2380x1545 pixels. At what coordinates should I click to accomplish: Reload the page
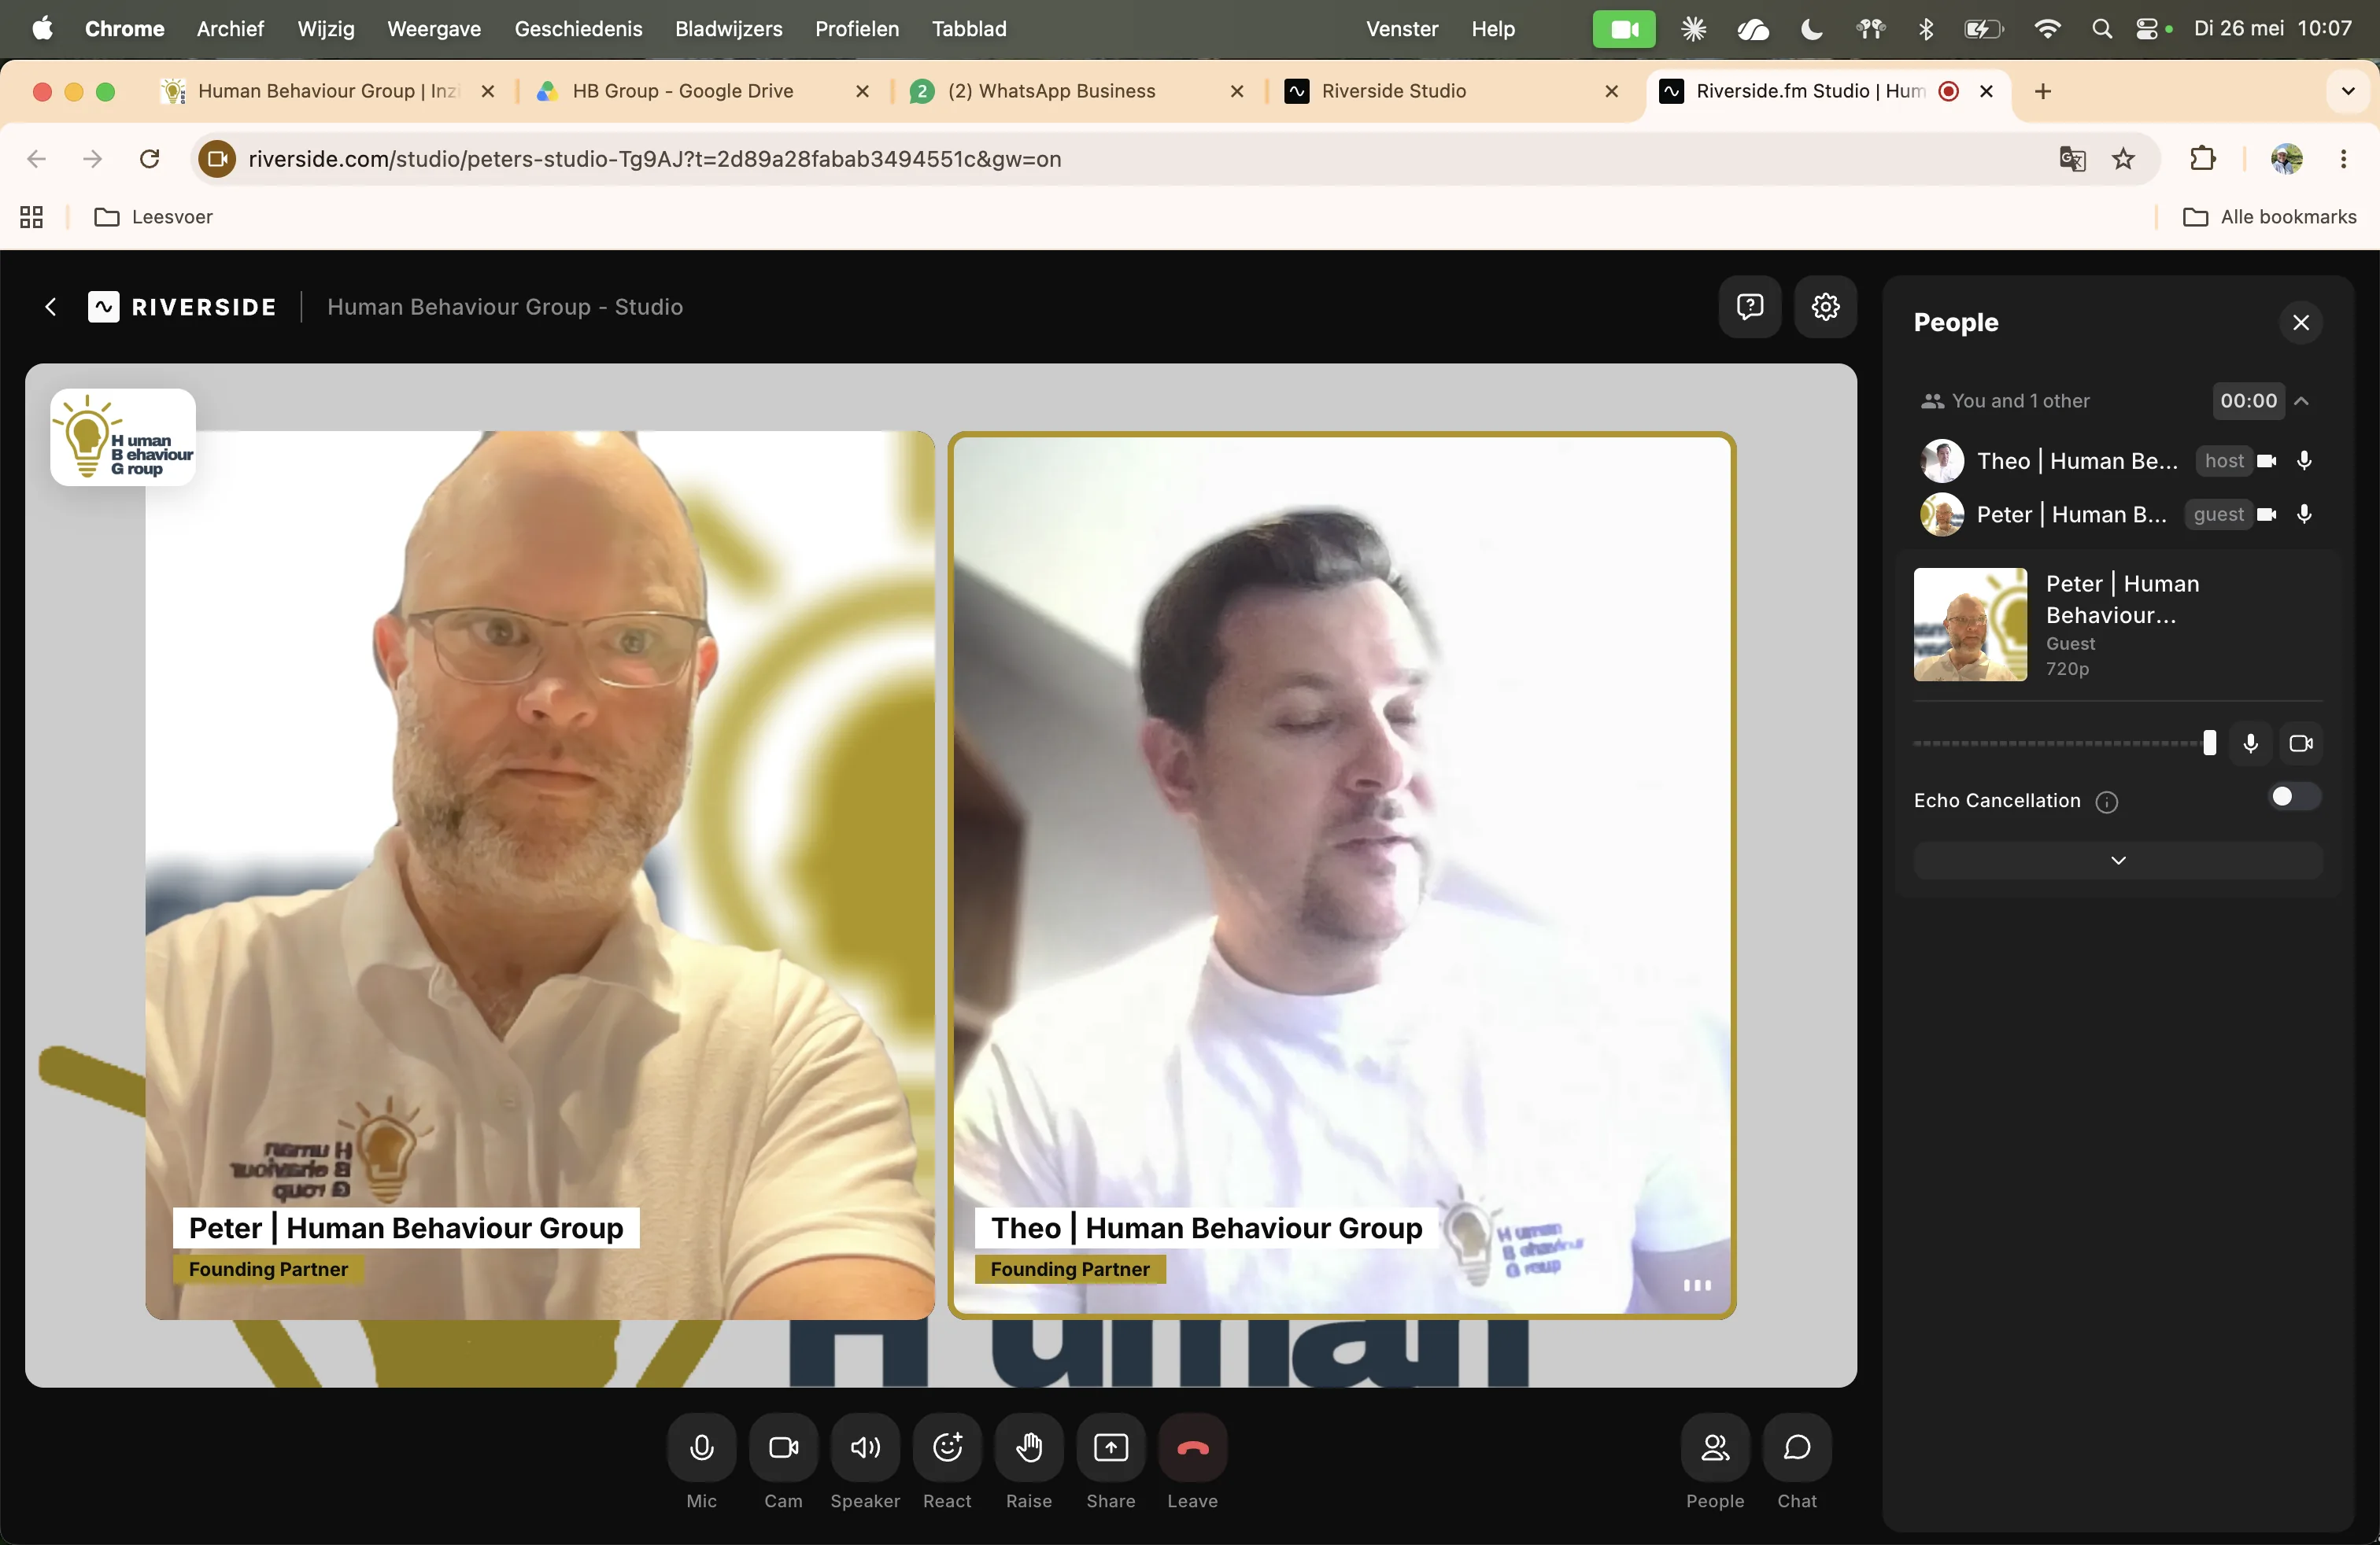tap(150, 159)
